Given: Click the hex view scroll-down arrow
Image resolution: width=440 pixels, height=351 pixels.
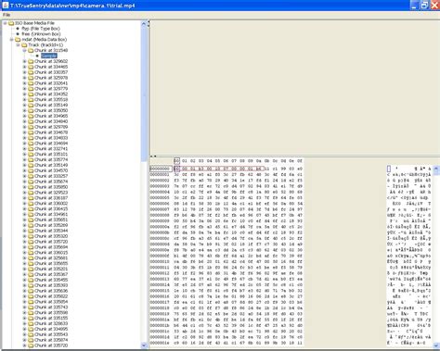Looking at the screenshot, I should pyautogui.click(x=436, y=345).
